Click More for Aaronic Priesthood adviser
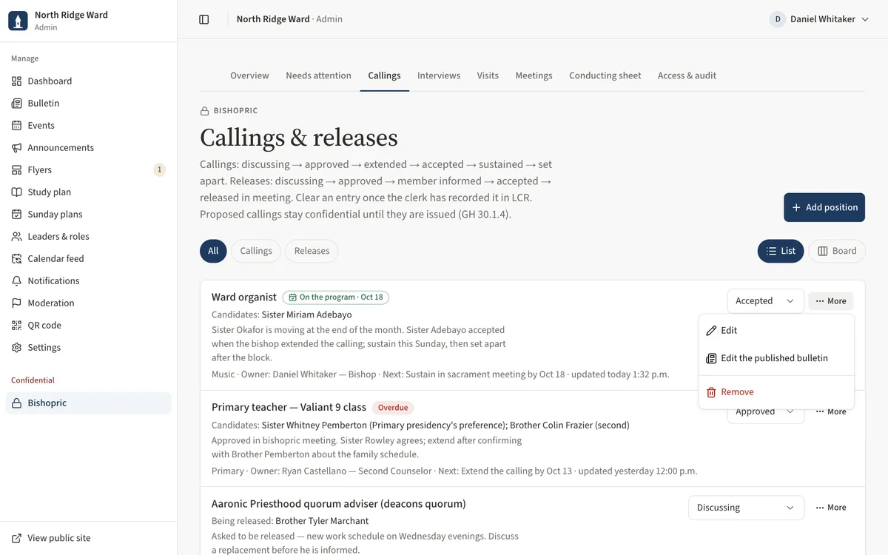Screen dimensions: 888x555 pyautogui.click(x=831, y=508)
